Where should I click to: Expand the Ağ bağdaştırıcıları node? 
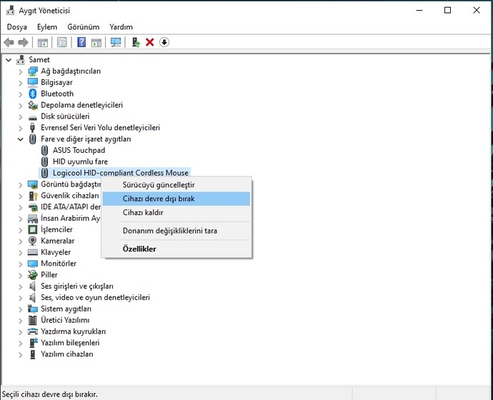[x=21, y=71]
